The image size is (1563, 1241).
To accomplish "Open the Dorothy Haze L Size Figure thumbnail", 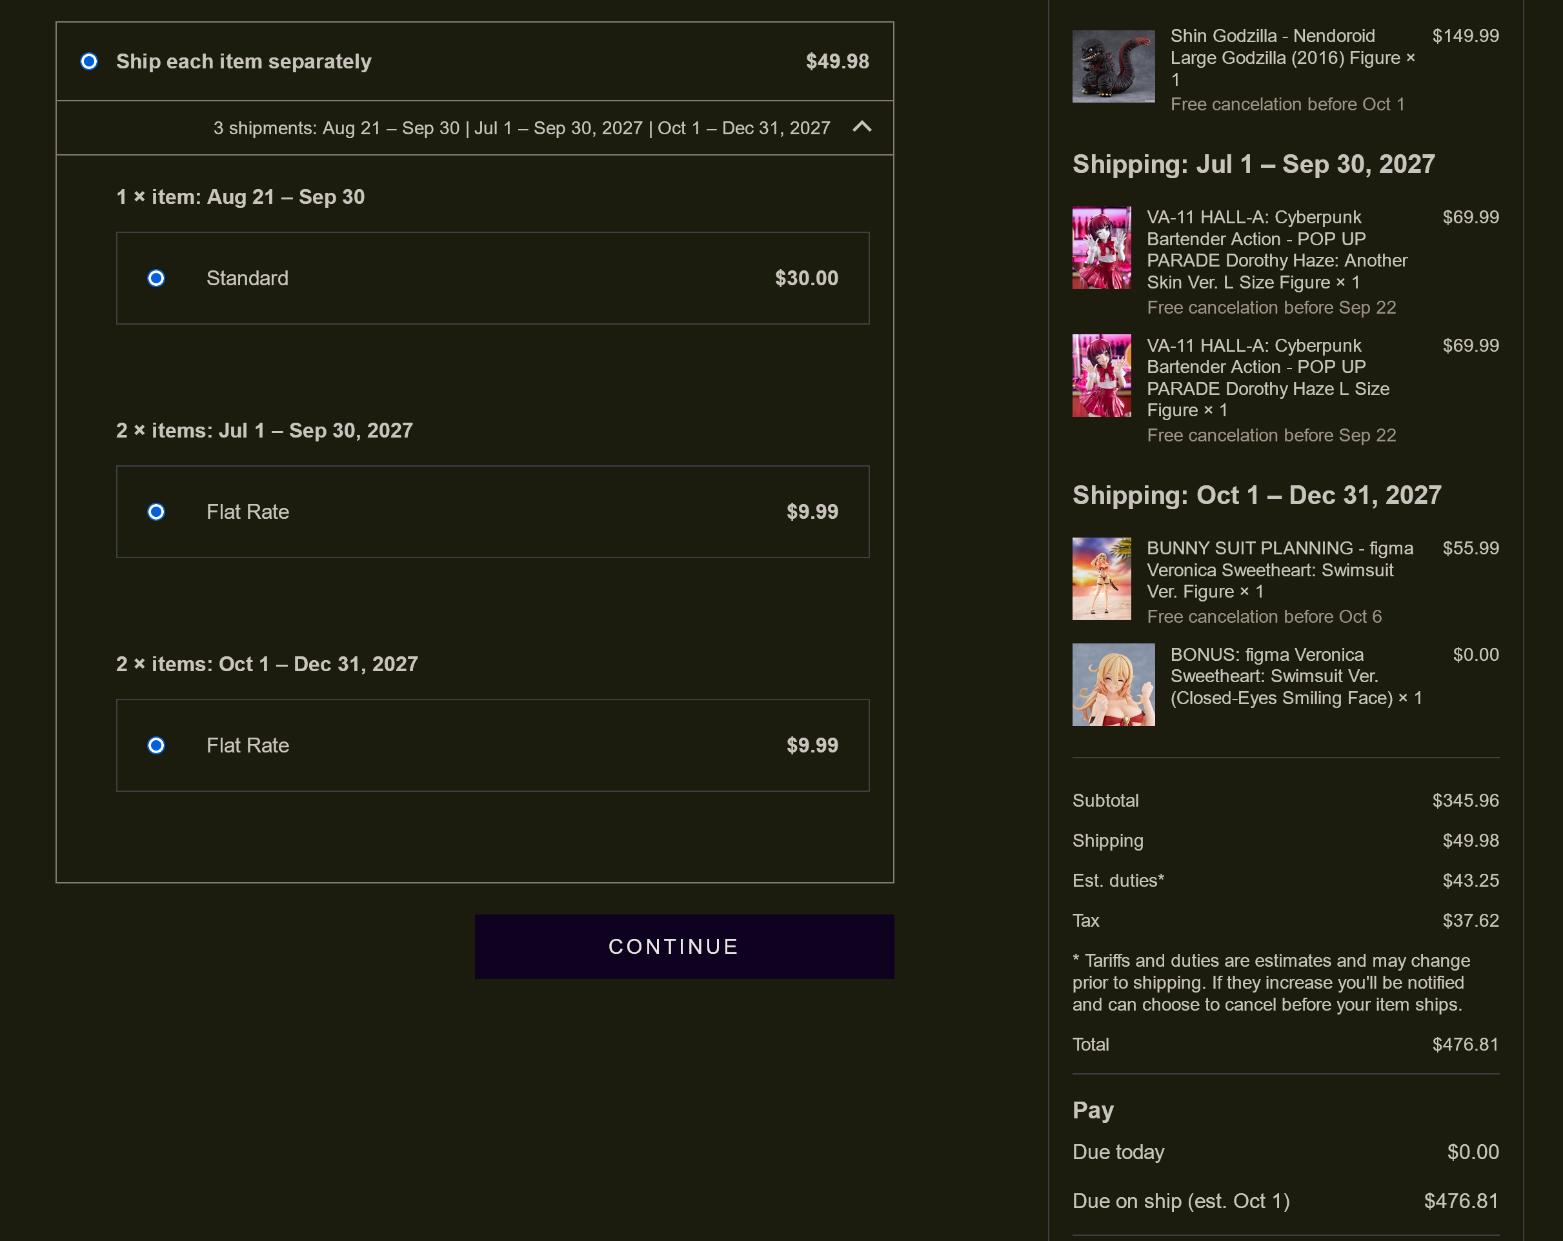I will click(x=1101, y=376).
